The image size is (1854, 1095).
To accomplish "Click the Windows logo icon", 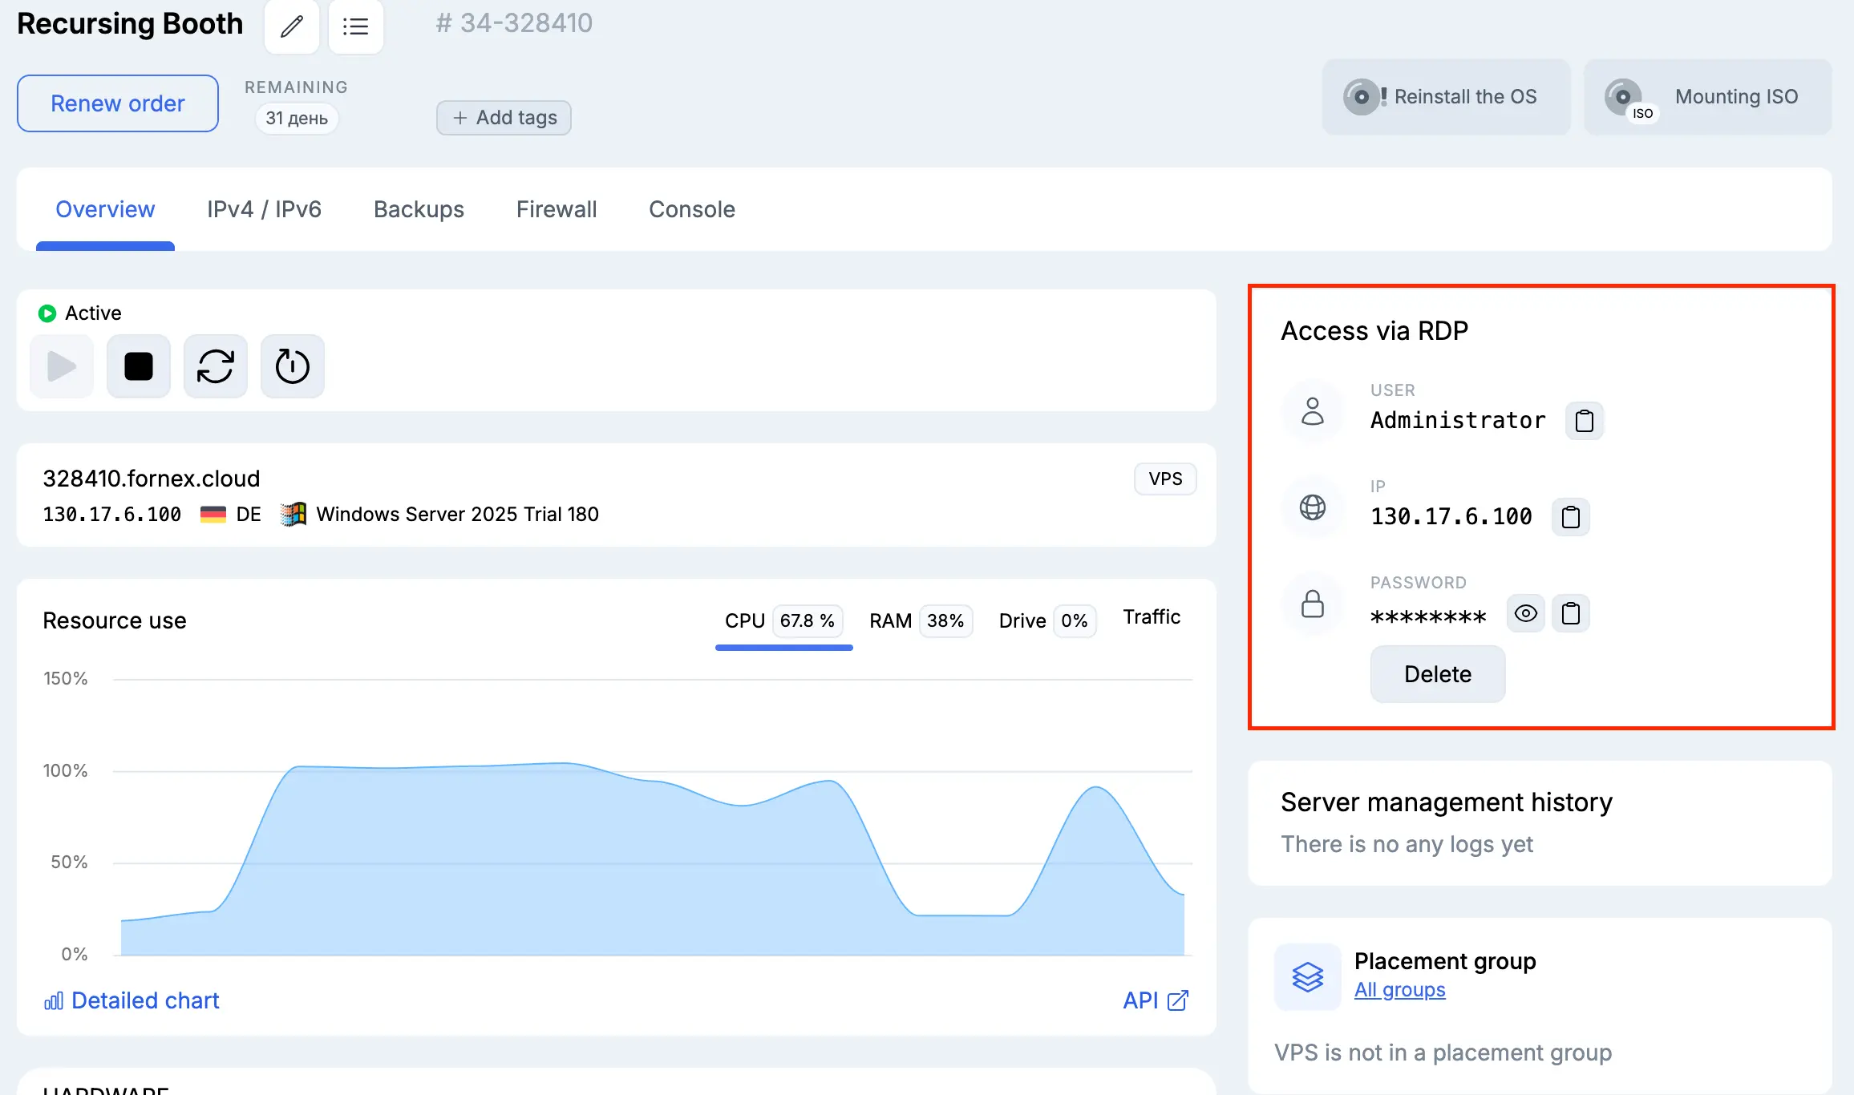I will click(x=293, y=514).
